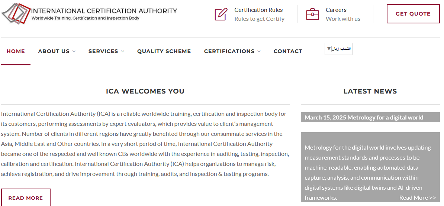
Task: Click the 'Work with us' subtitle
Action: click(343, 19)
